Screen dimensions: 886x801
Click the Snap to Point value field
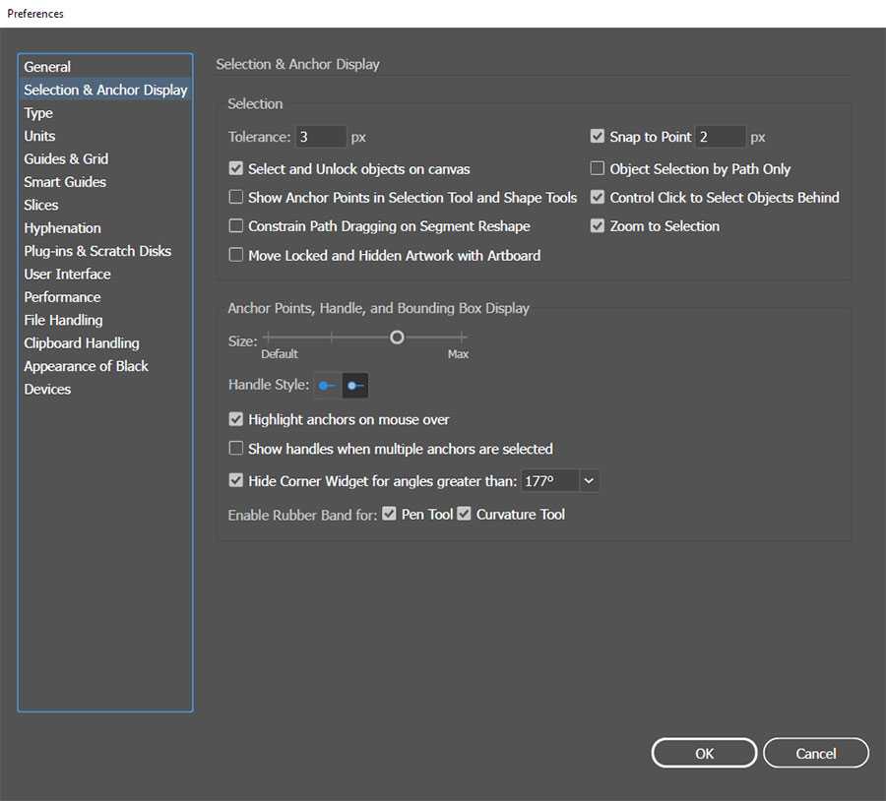click(x=720, y=137)
